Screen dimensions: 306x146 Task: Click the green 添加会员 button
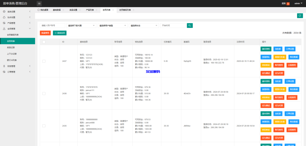point(59,33)
